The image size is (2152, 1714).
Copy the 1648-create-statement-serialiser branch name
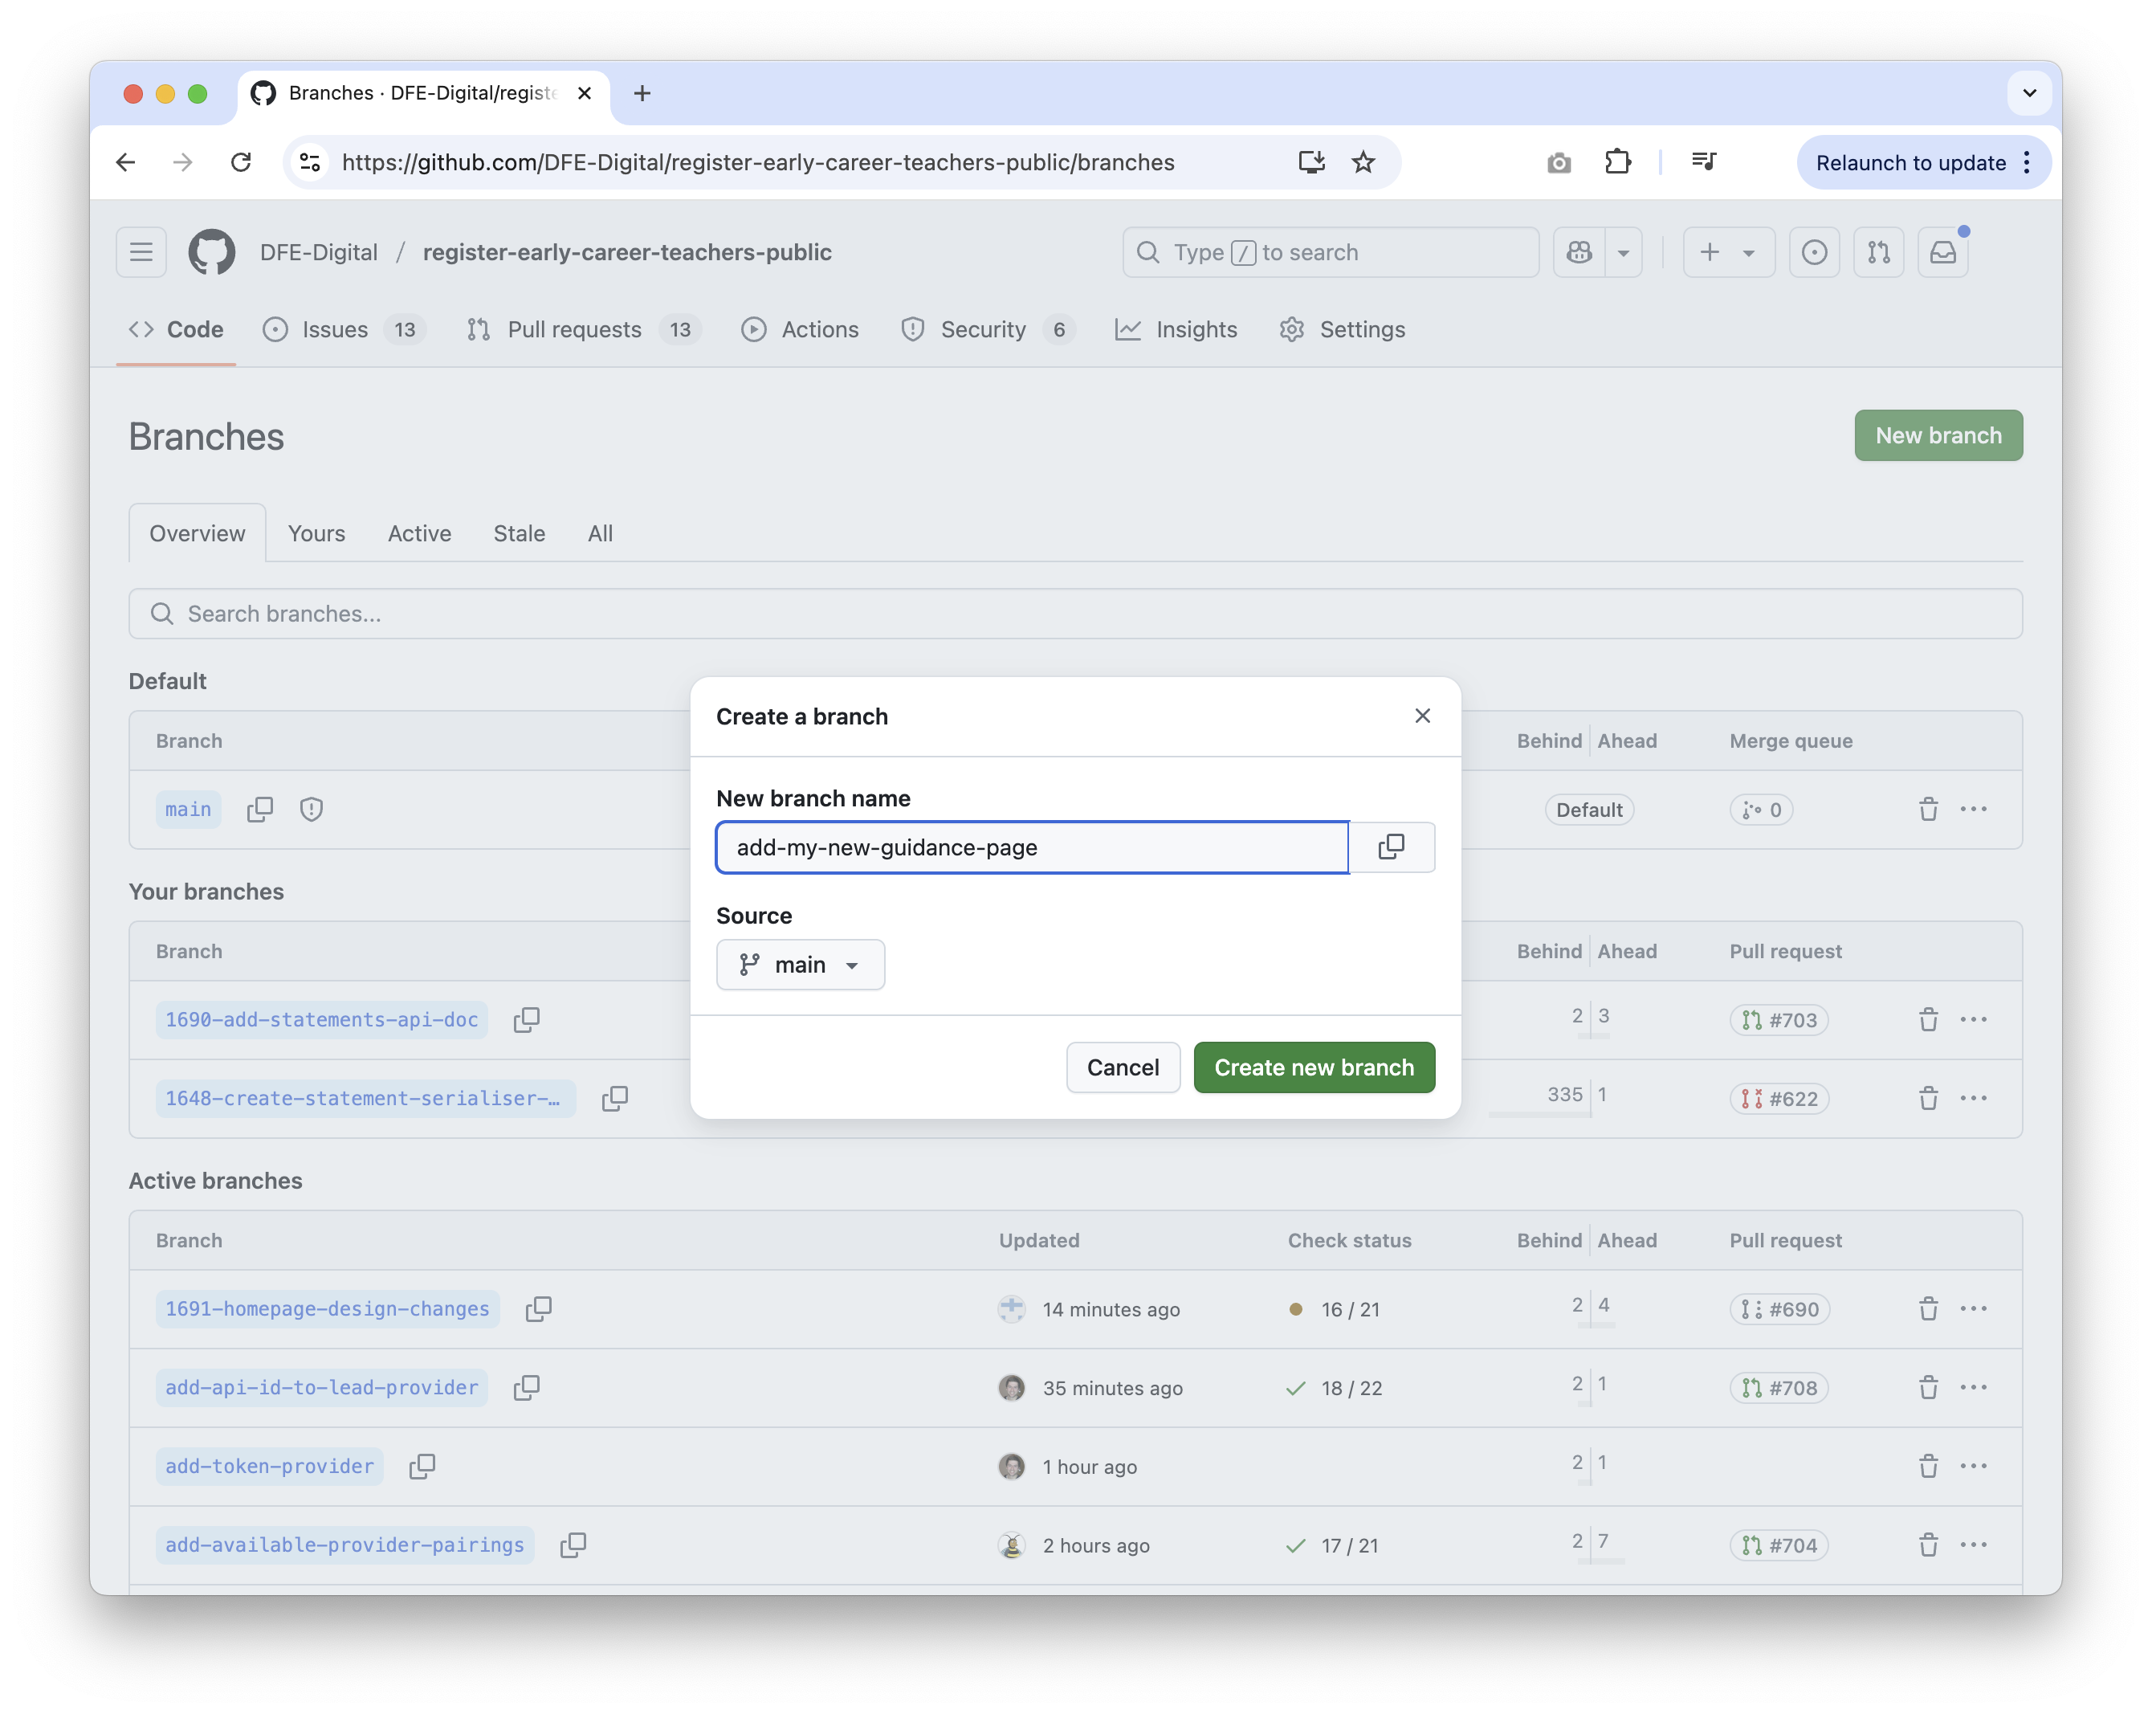[x=615, y=1098]
